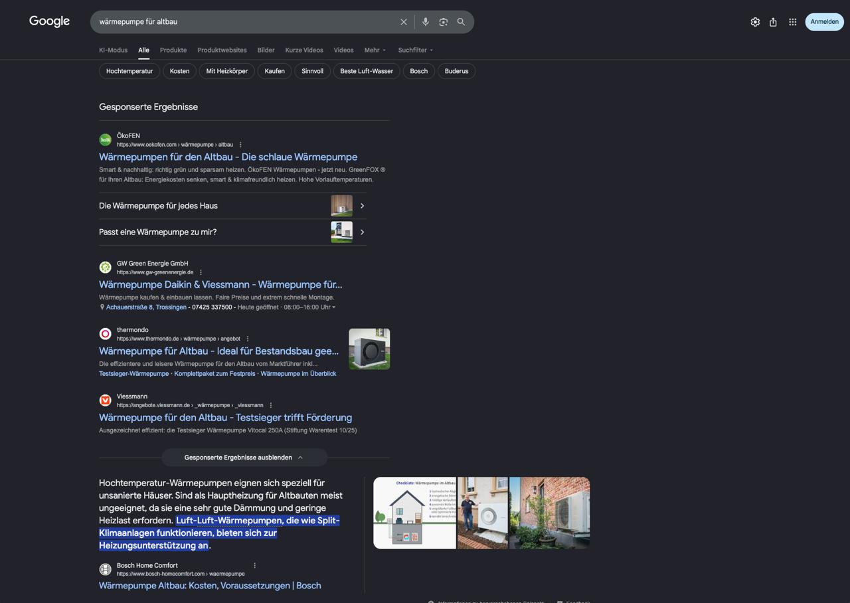This screenshot has height=603, width=850.
Task: Click the ÖkoFEN favicon
Action: pos(105,139)
